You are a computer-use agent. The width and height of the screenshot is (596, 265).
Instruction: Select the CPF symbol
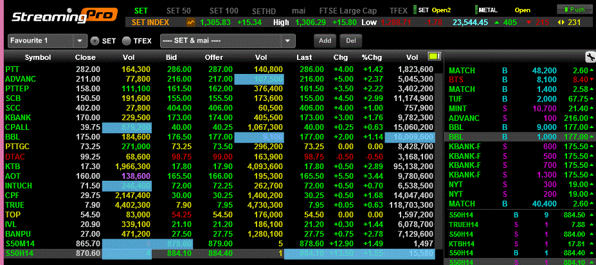[12, 196]
